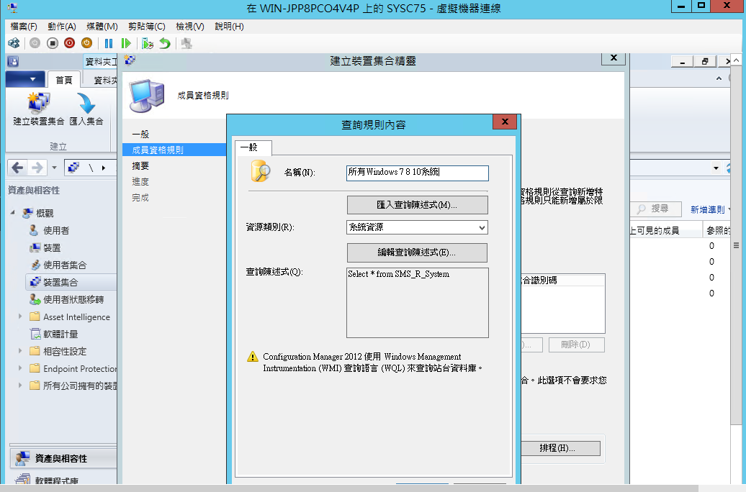Open the 檔案(F) menu
746x492 pixels.
click(x=24, y=27)
